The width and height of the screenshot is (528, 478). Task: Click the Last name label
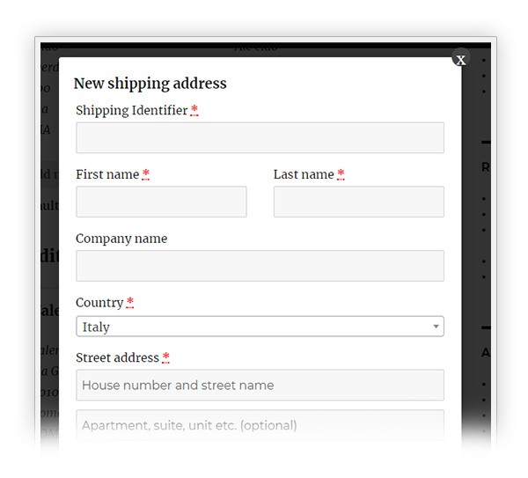[304, 174]
